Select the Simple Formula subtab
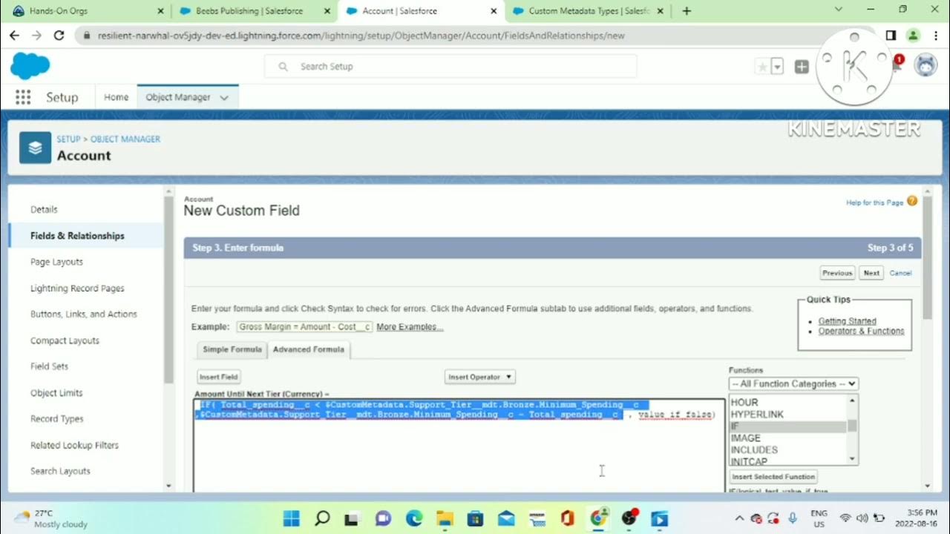The height and width of the screenshot is (534, 950). coord(232,349)
